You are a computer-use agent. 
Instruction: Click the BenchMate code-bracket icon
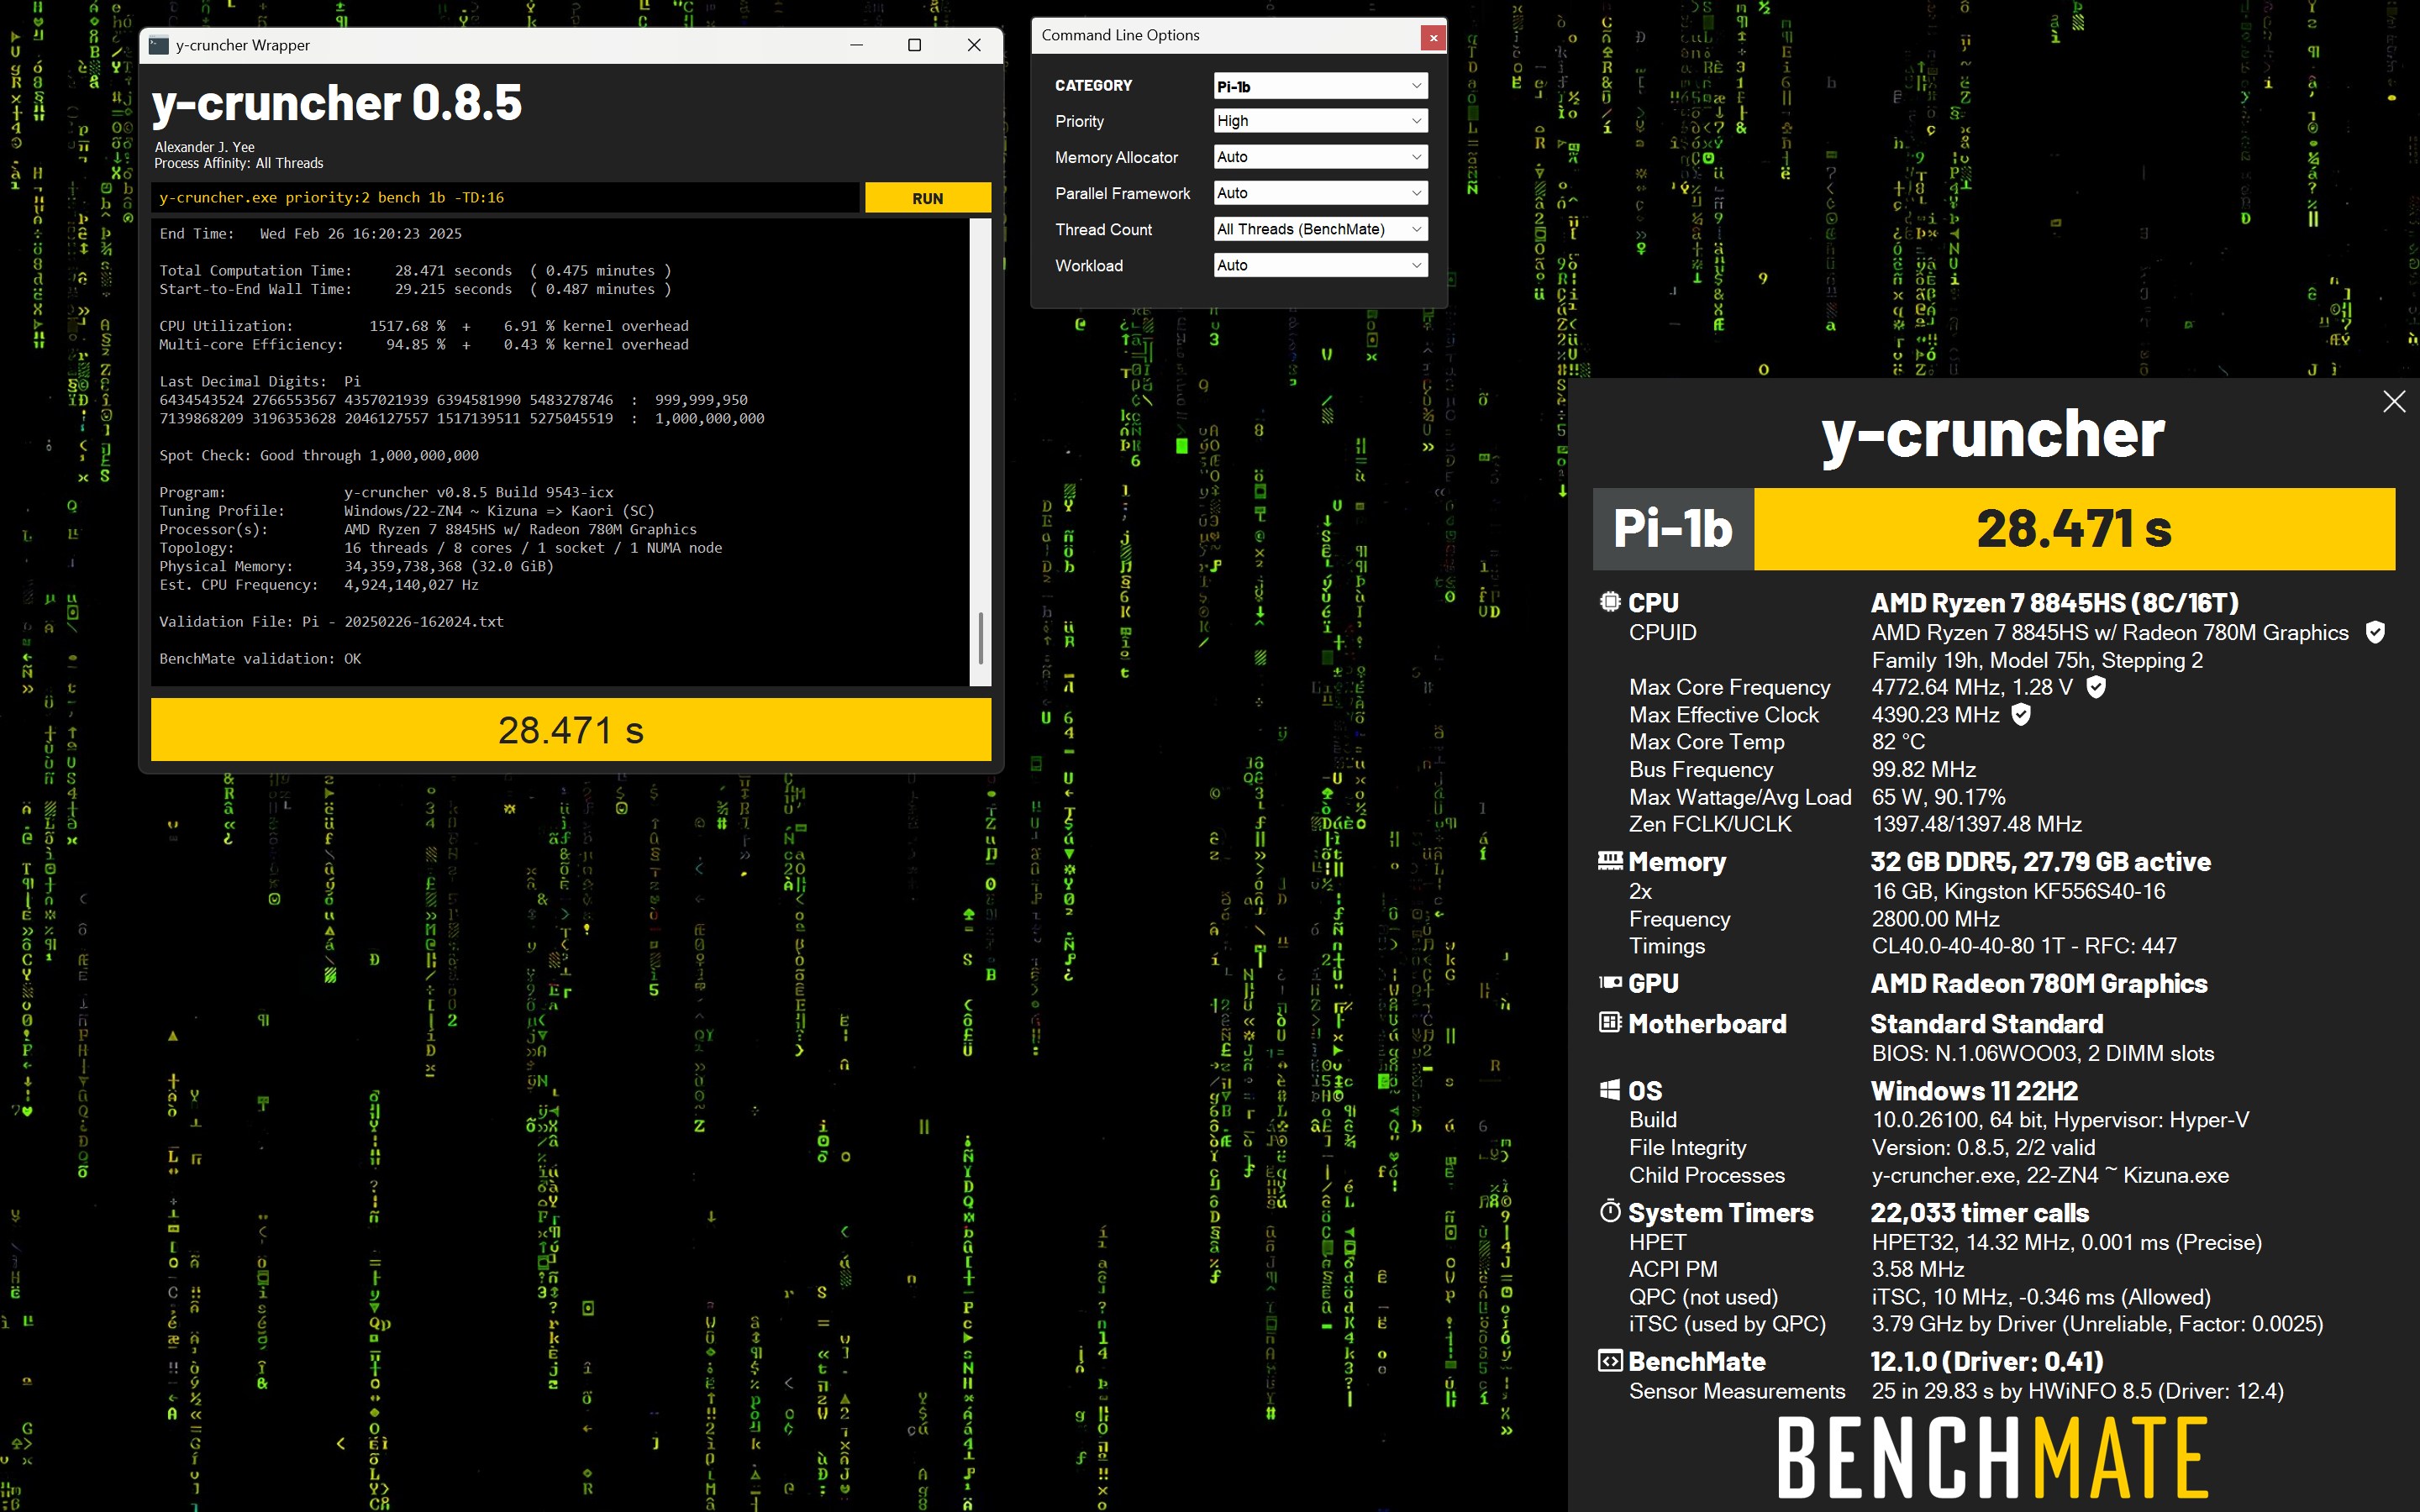point(1610,1361)
